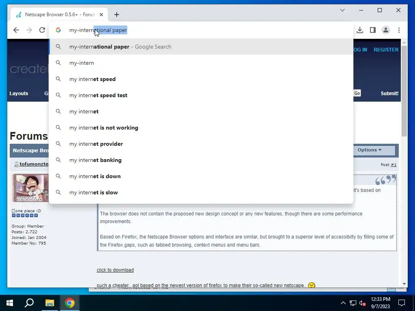This screenshot has height=311, width=415.
Task: Open a new tab with plus button
Action: point(117,15)
